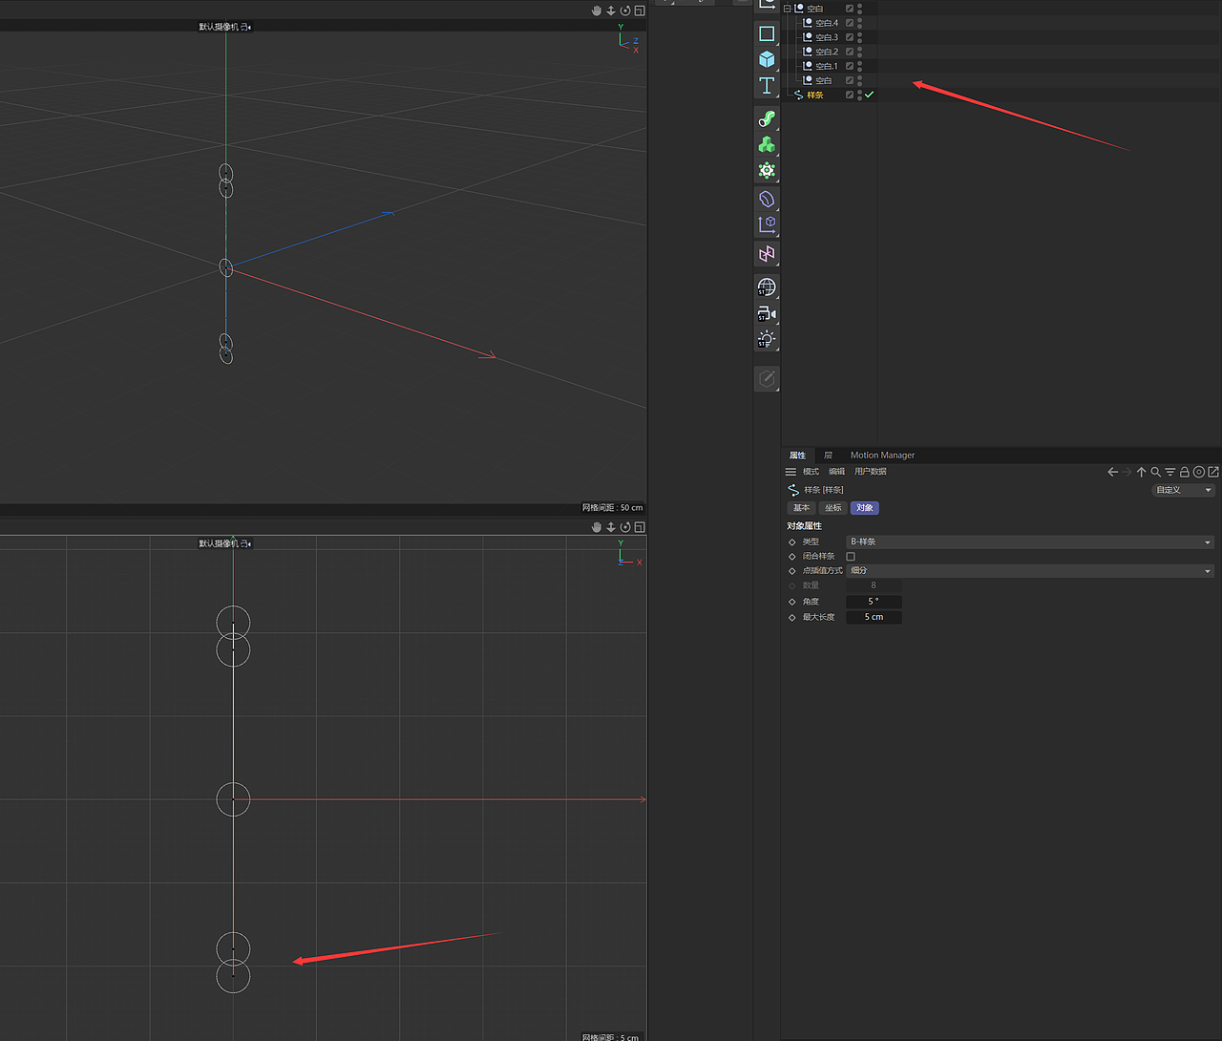This screenshot has width=1222, height=1041.
Task: Select the blue rectangle spline icon
Action: click(767, 33)
